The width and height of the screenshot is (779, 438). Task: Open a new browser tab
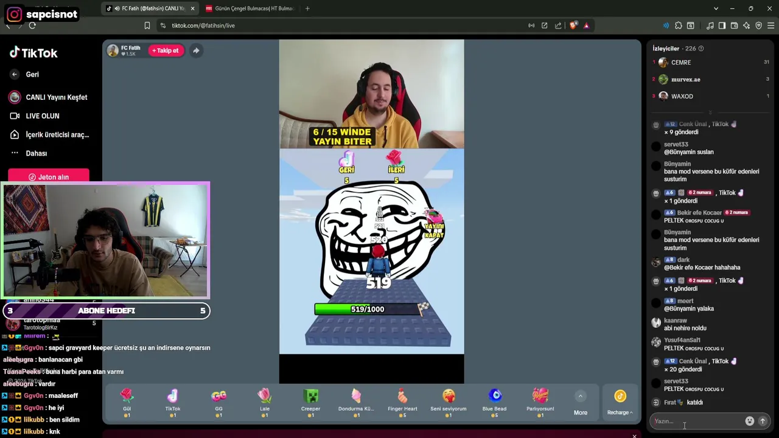click(x=307, y=9)
